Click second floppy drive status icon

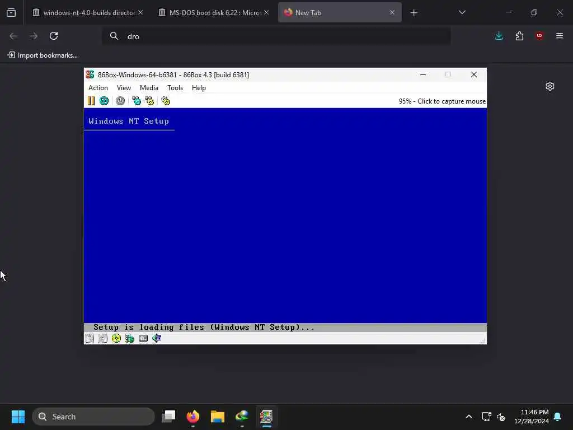tap(103, 338)
